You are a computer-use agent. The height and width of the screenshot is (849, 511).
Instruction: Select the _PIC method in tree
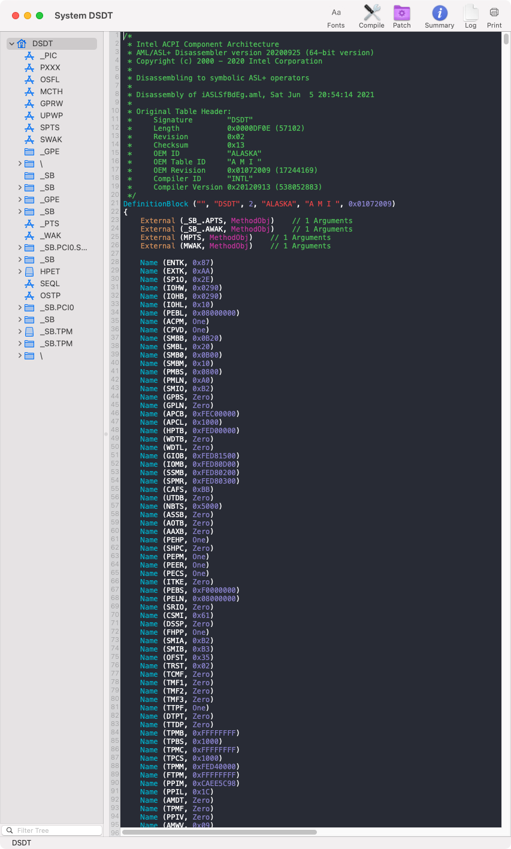[48, 56]
